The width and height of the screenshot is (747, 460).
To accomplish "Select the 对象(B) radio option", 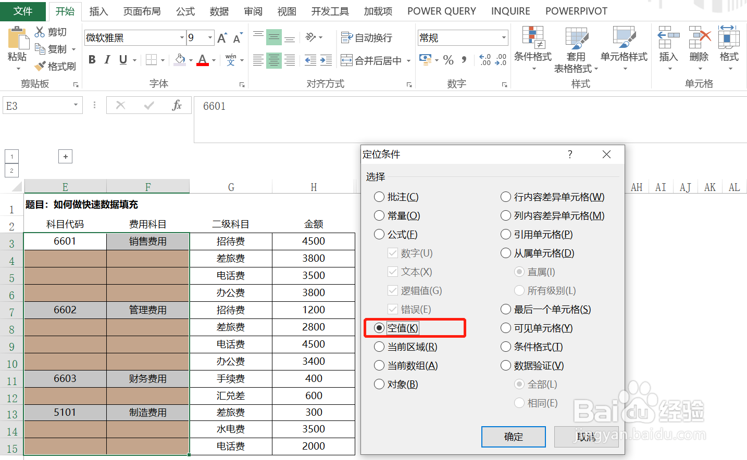I will [x=396, y=384].
